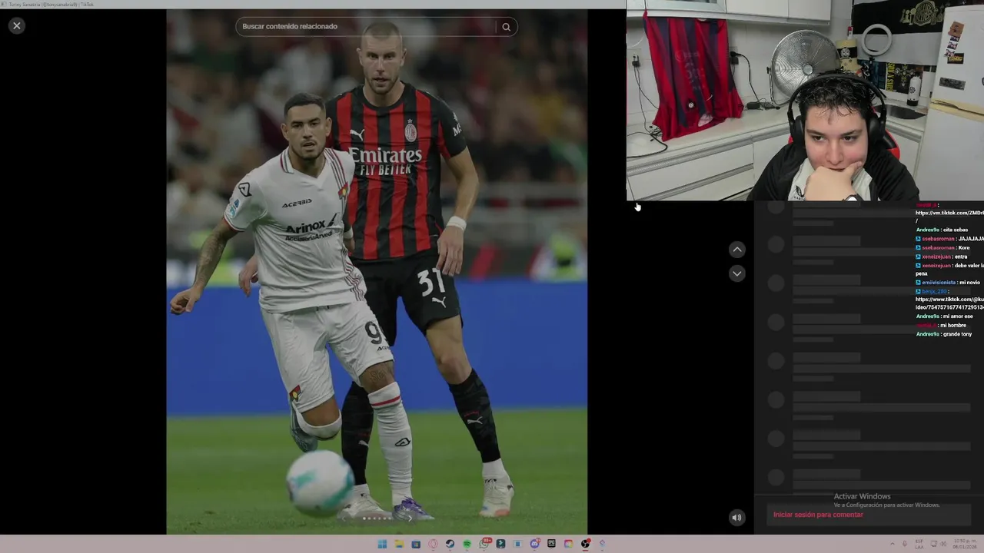Screen dimensions: 984x553
Task: Click emiivisionista's 'mi novio' message
Action: 969,283
